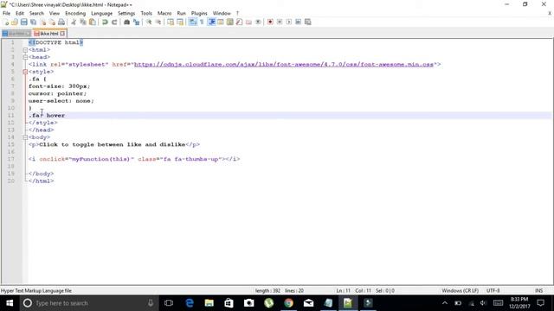Open the Function List toolbar icon
Screen dimensions: 554x311
point(239,22)
